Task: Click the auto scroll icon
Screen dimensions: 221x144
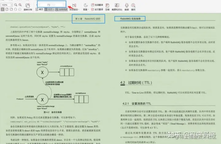Action: coord(74,6)
